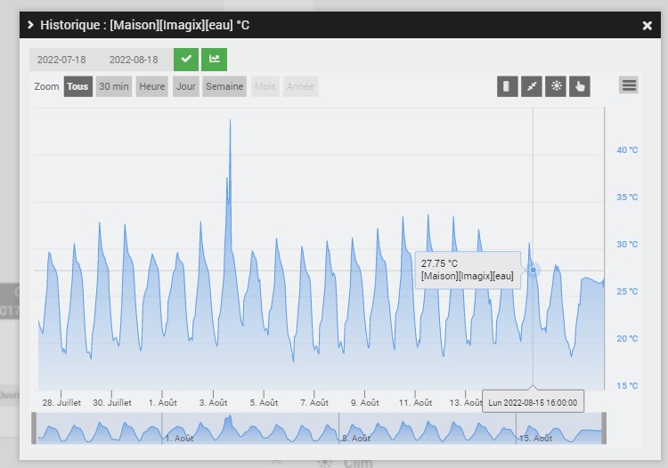Edit the start date 2022-07-18 field
Screen dimensions: 668x468
(x=61, y=60)
